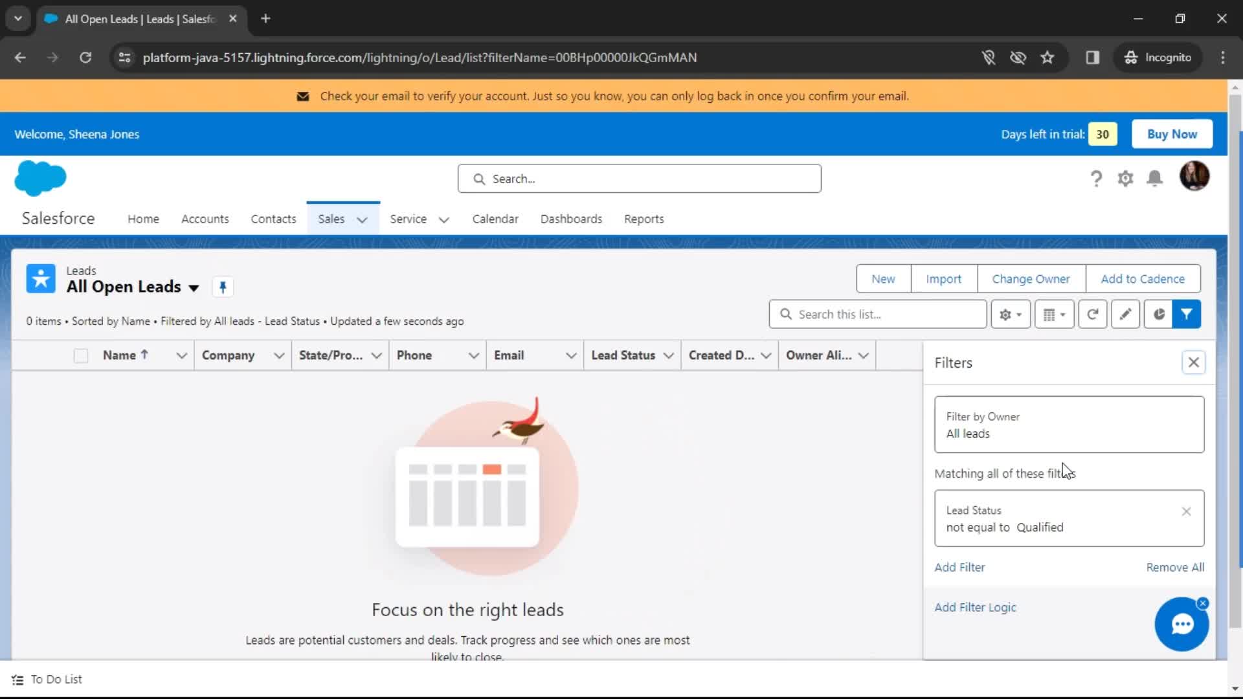Click the third-party cookies eye icon

(x=1018, y=58)
